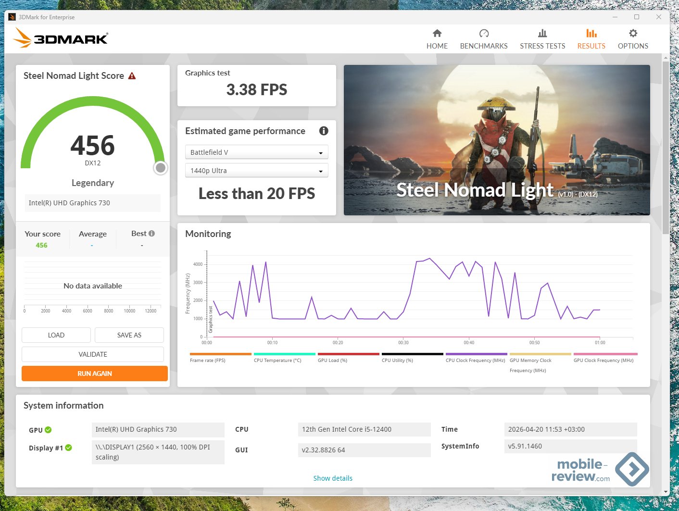Click the Display #1 green check icon
Viewport: 679px width, 511px height.
[x=69, y=448]
